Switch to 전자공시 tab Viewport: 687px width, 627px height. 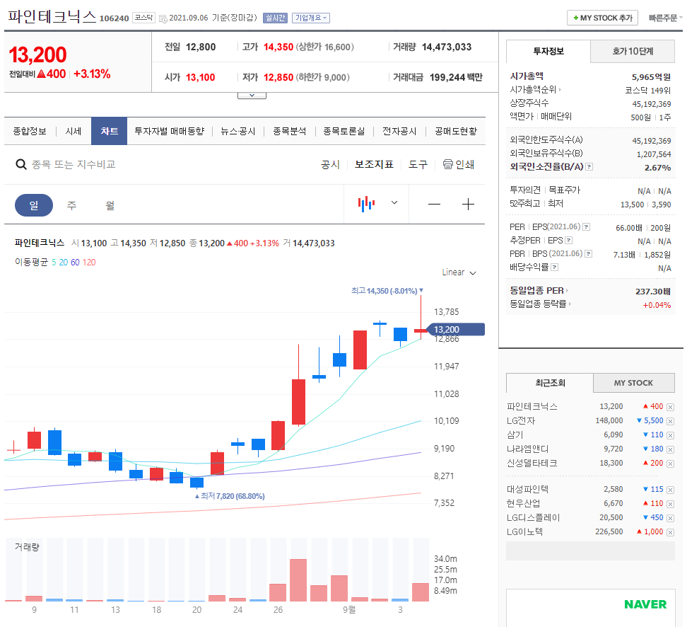pos(399,131)
